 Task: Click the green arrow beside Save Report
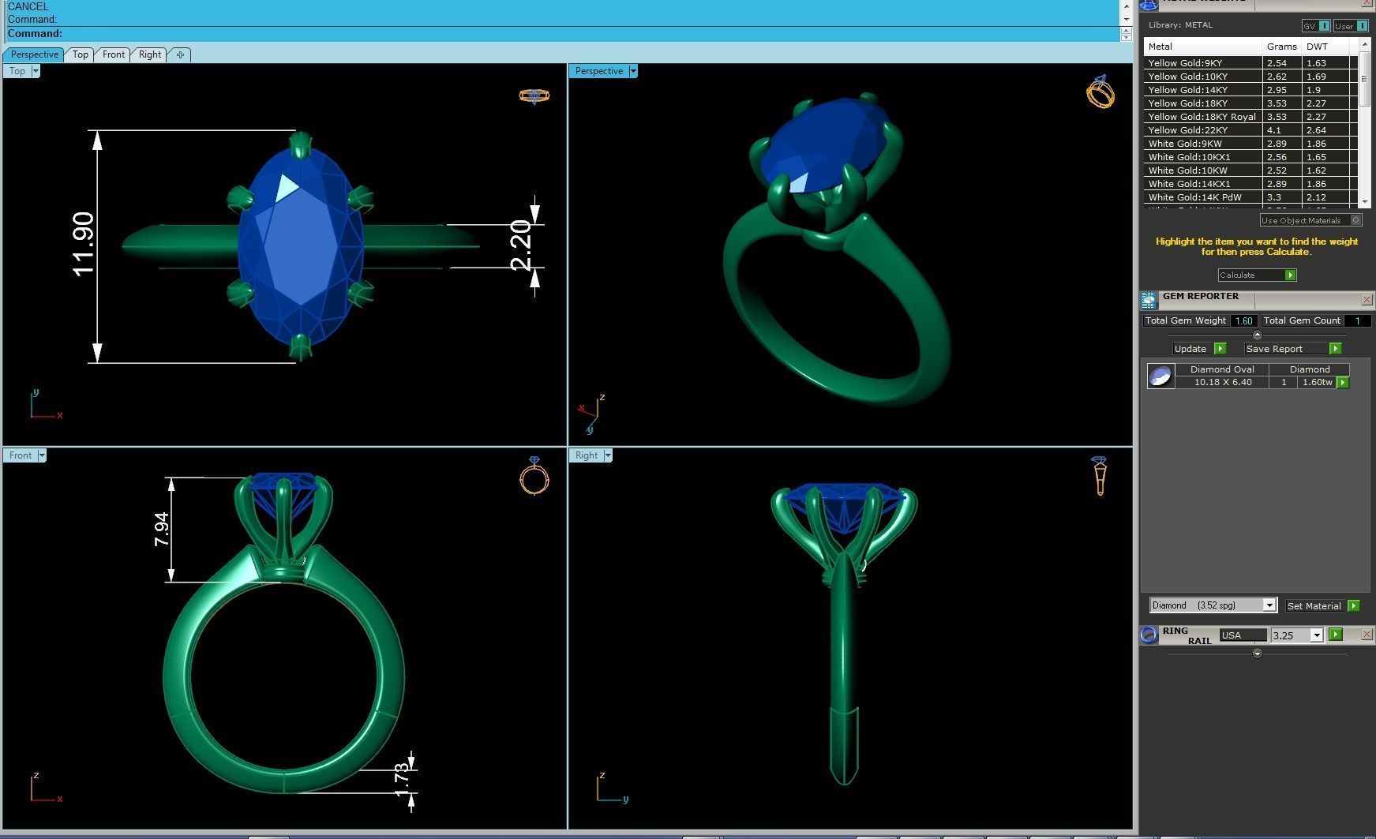1335,348
